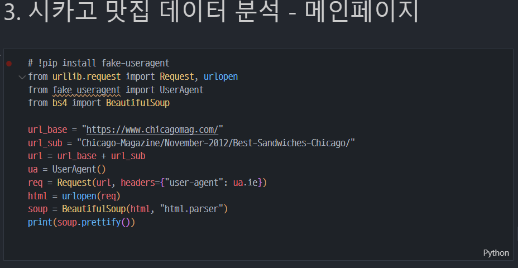Click the 'urlopen' name in the import line
Image resolution: width=518 pixels, height=268 pixels.
click(220, 77)
